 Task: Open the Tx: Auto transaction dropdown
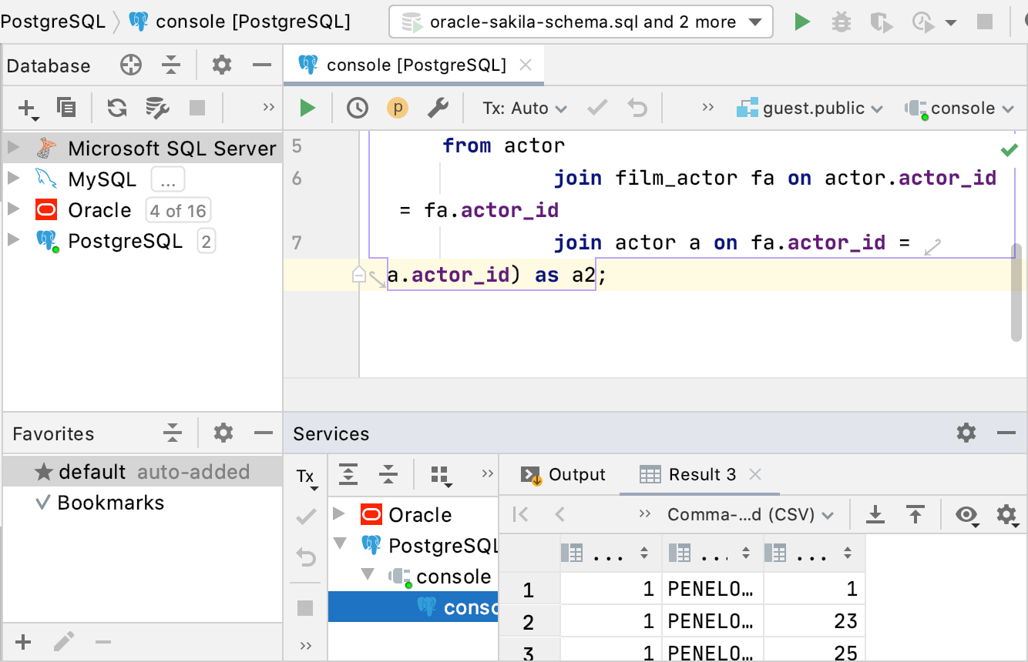pyautogui.click(x=524, y=109)
